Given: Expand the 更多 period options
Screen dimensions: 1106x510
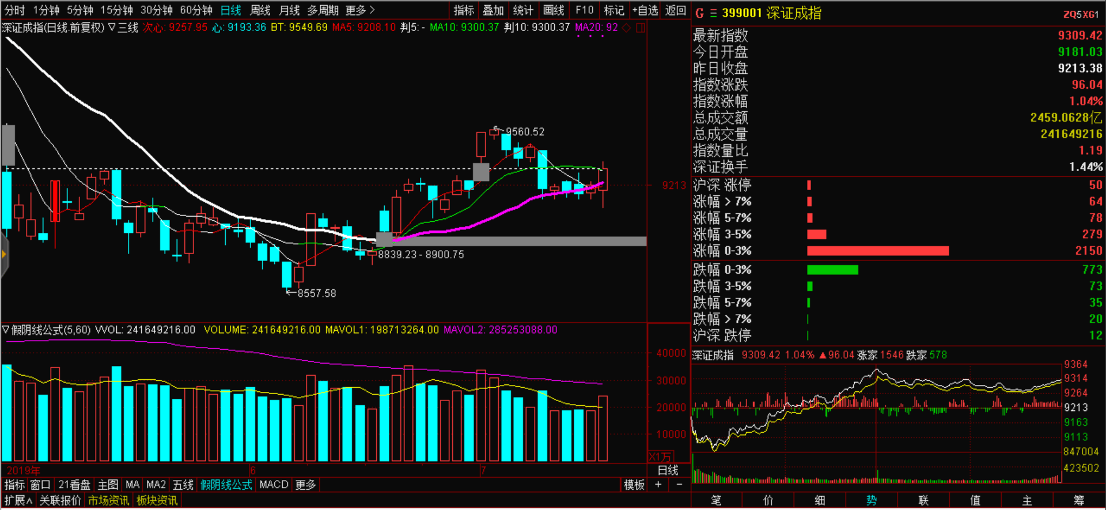Looking at the screenshot, I should pos(360,10).
